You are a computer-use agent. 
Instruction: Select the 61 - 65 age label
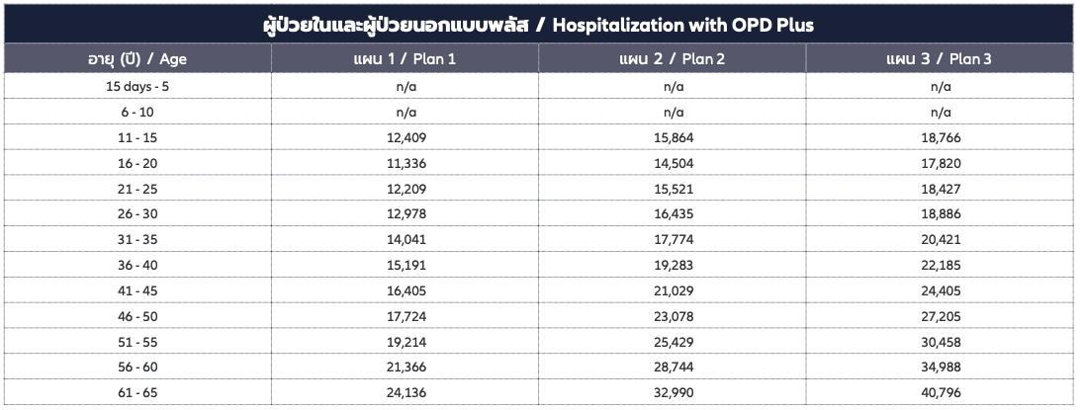coord(137,393)
